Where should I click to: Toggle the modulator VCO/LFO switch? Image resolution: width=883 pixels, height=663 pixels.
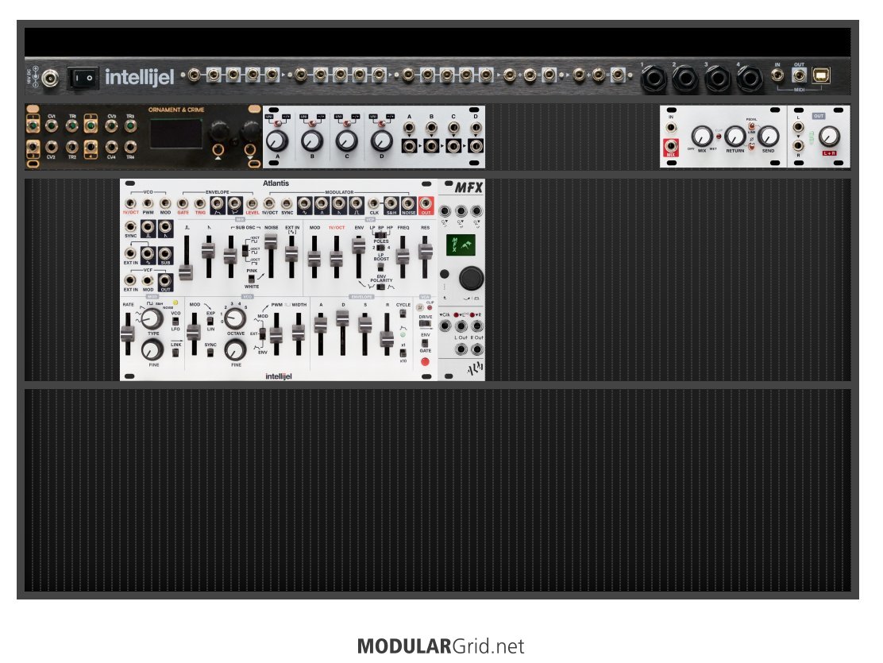click(175, 321)
